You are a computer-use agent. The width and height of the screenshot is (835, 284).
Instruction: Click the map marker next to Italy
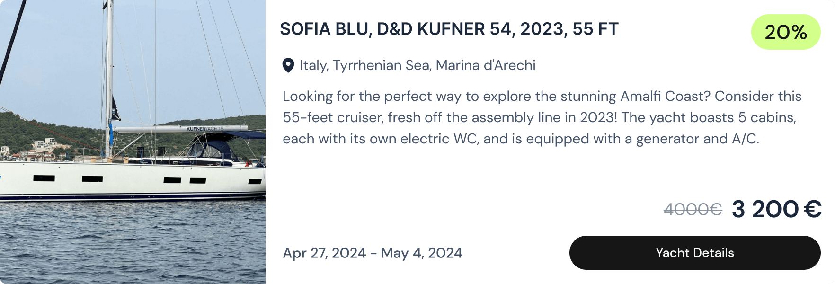289,65
